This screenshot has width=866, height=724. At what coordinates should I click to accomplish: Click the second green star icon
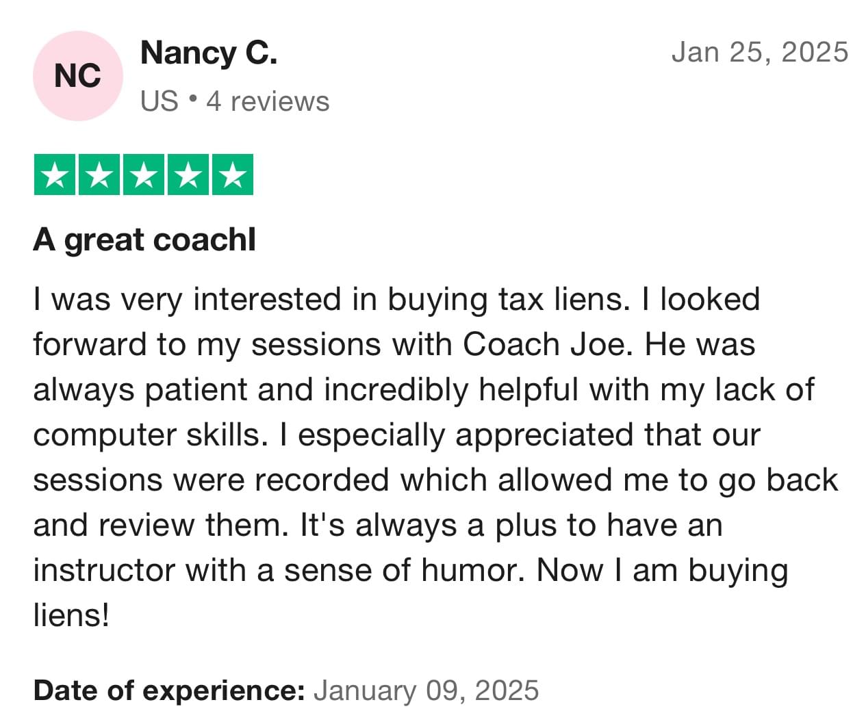click(99, 175)
